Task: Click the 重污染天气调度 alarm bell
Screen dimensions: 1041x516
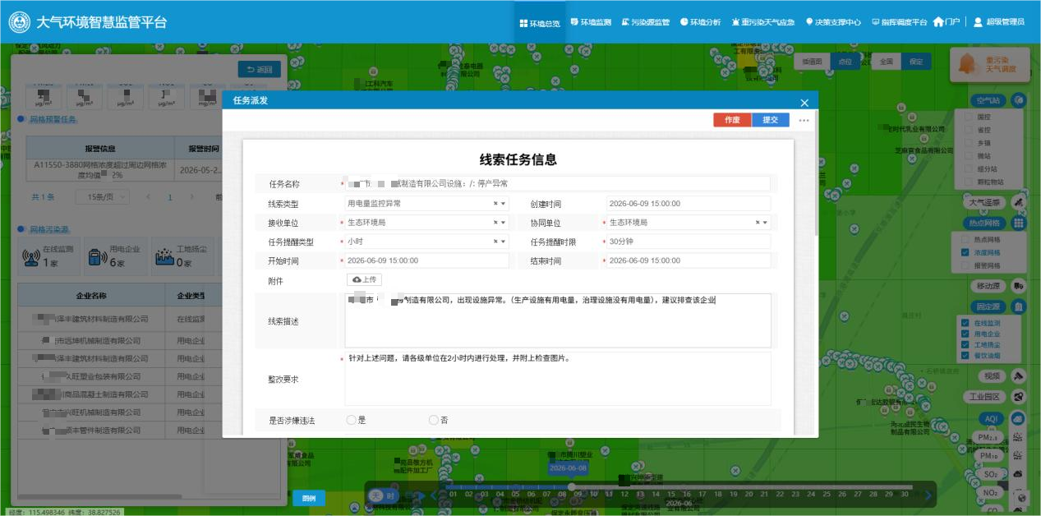Action: (x=968, y=64)
